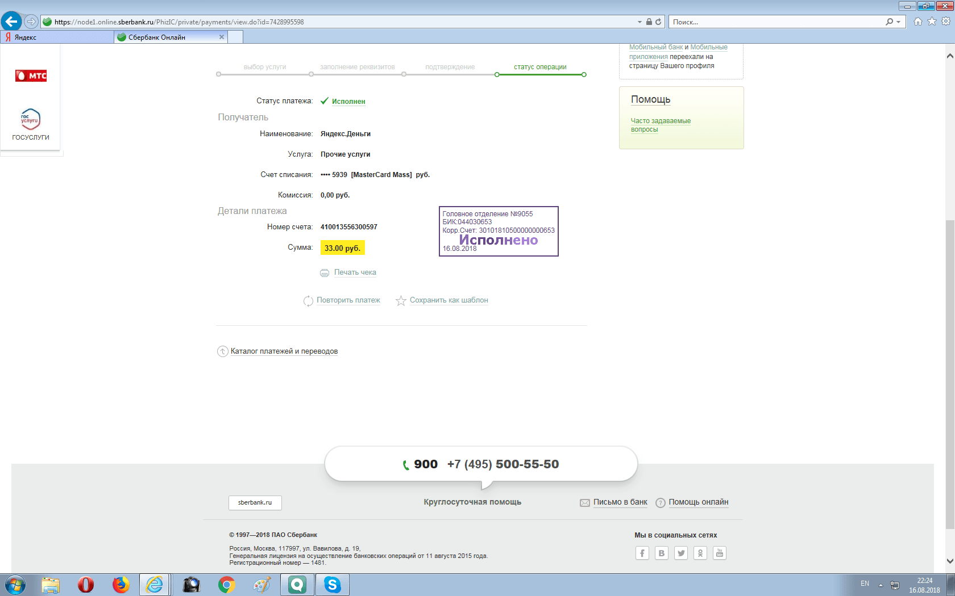Open the browser Tools gear icon
This screenshot has width=955, height=596.
point(946,22)
